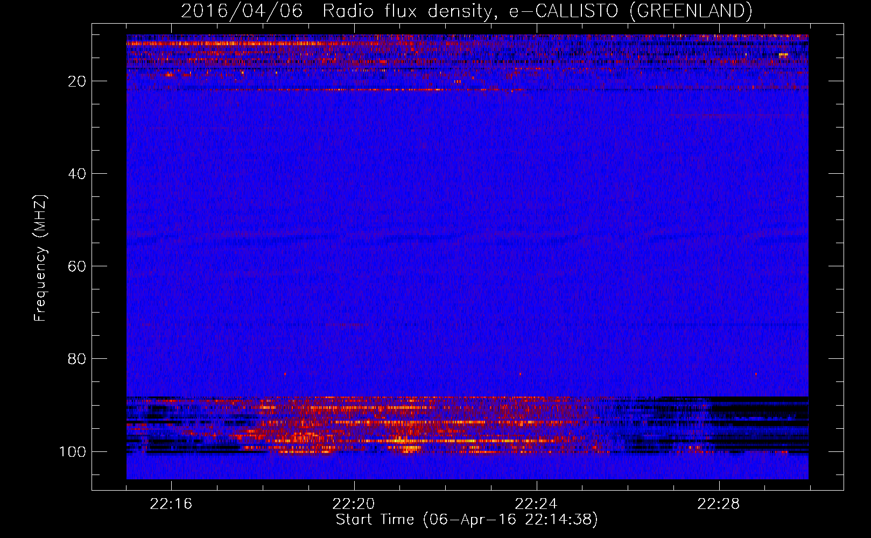This screenshot has width=871, height=538.
Task: Click the 22:24 time tick label
Action: coord(536,504)
